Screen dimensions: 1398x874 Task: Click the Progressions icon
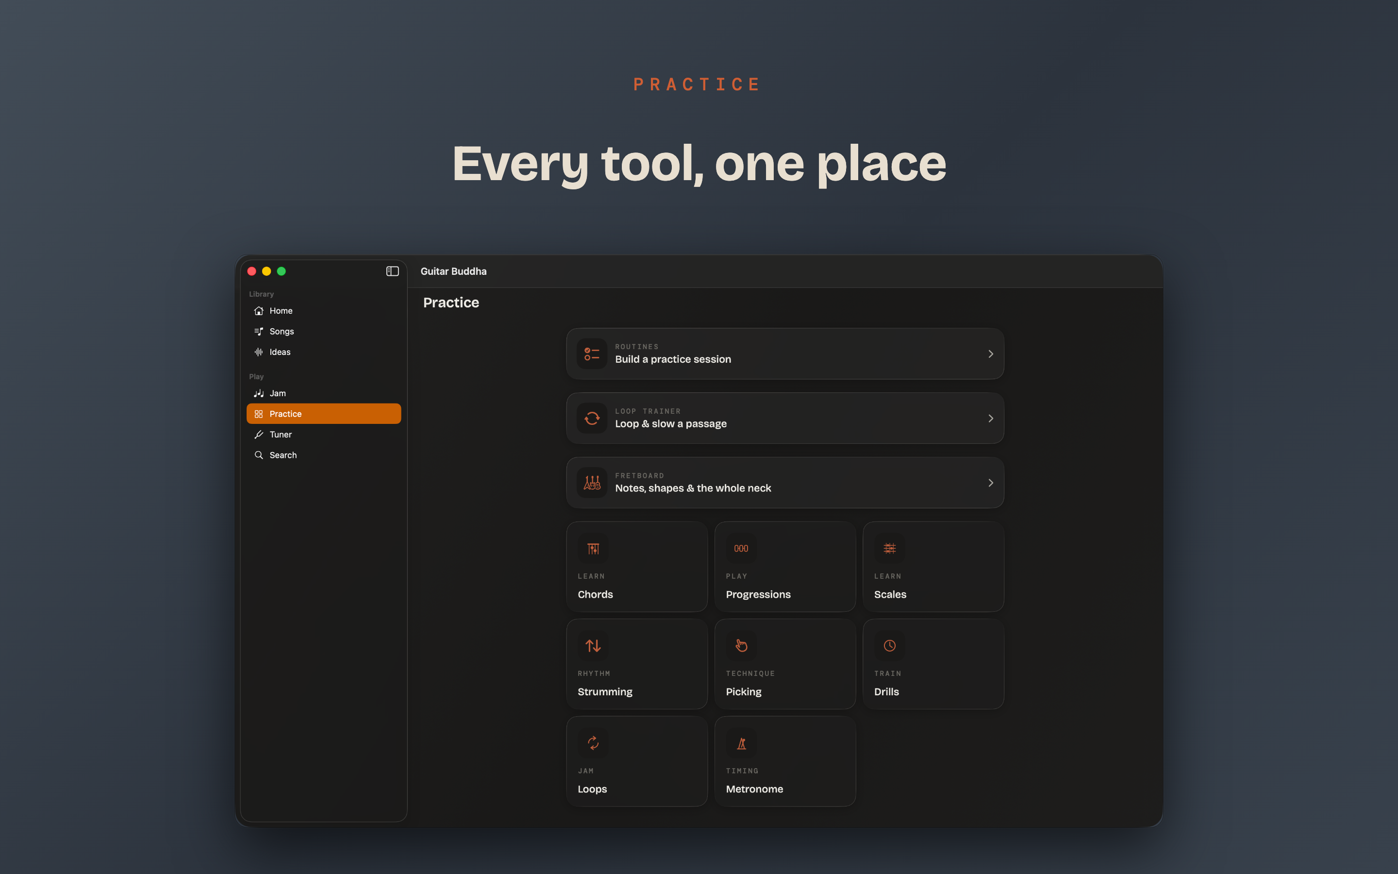point(741,549)
